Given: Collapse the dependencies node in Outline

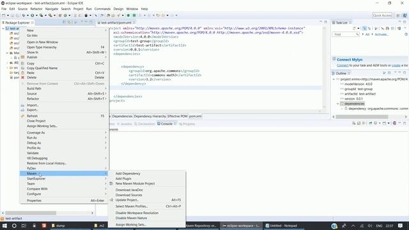Looking at the screenshot, I should click(x=337, y=103).
